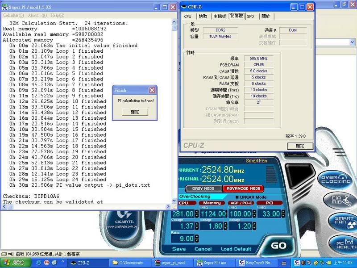
Task: Click the 505.0 MHz frequency value in CPU-Z
Action: pyautogui.click(x=259, y=59)
